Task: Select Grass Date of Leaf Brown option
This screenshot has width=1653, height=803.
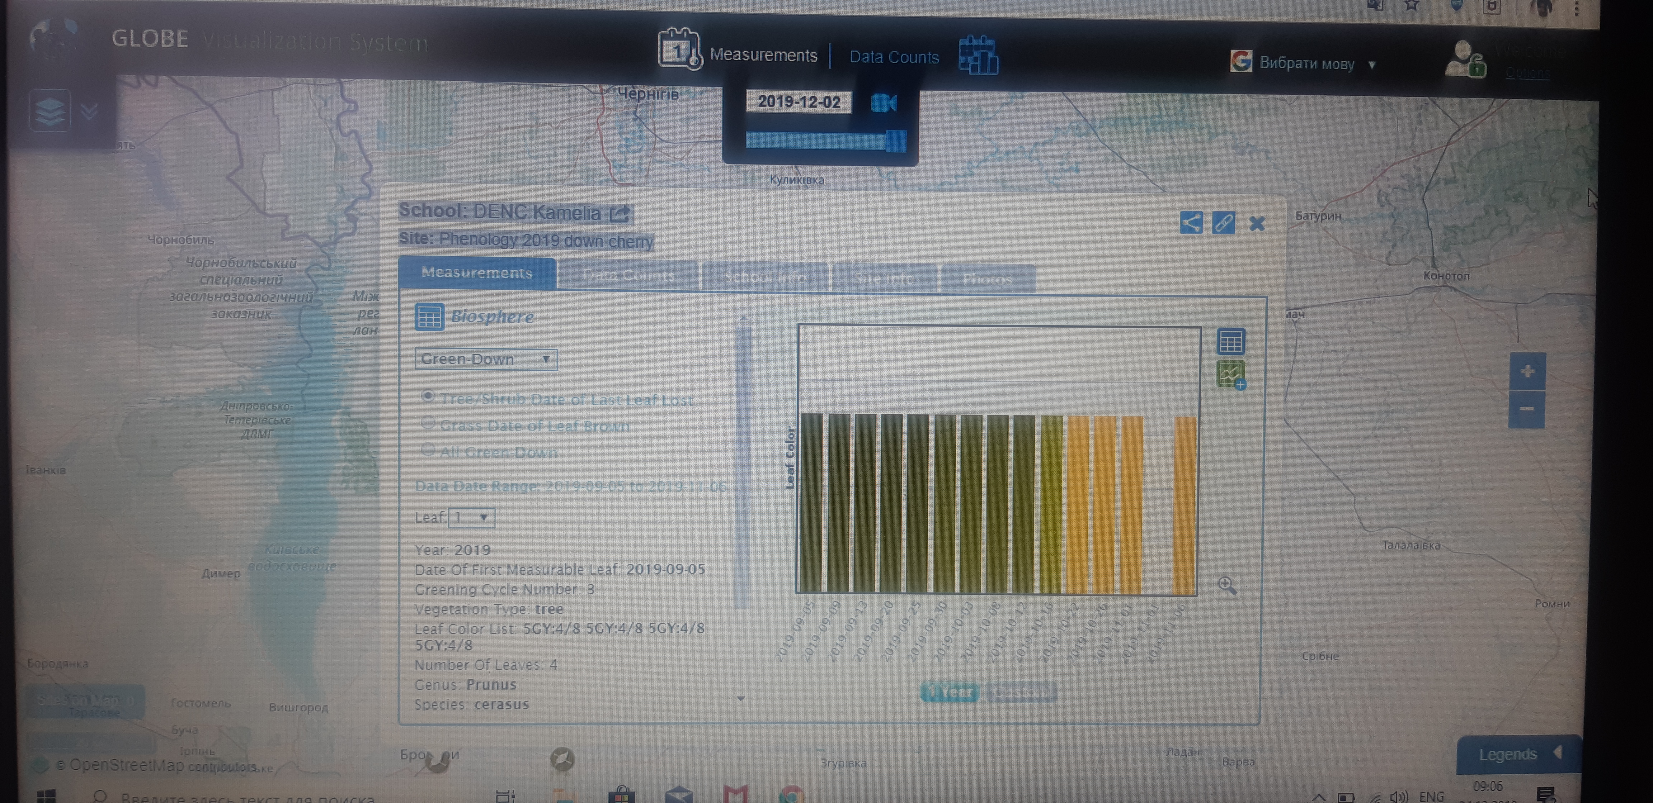Action: click(428, 423)
